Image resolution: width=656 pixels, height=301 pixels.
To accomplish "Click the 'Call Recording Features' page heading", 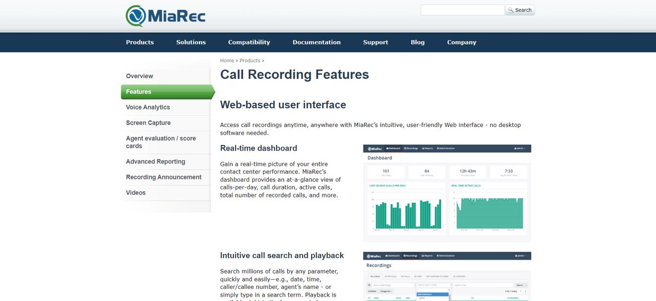I will [295, 74].
